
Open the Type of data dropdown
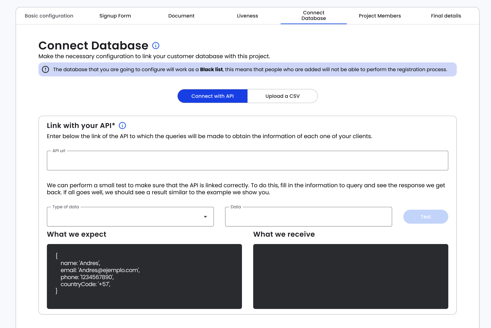pyautogui.click(x=130, y=217)
